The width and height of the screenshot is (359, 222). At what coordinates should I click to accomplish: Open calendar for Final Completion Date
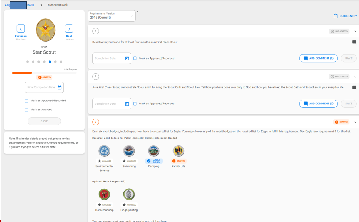[x=59, y=88]
